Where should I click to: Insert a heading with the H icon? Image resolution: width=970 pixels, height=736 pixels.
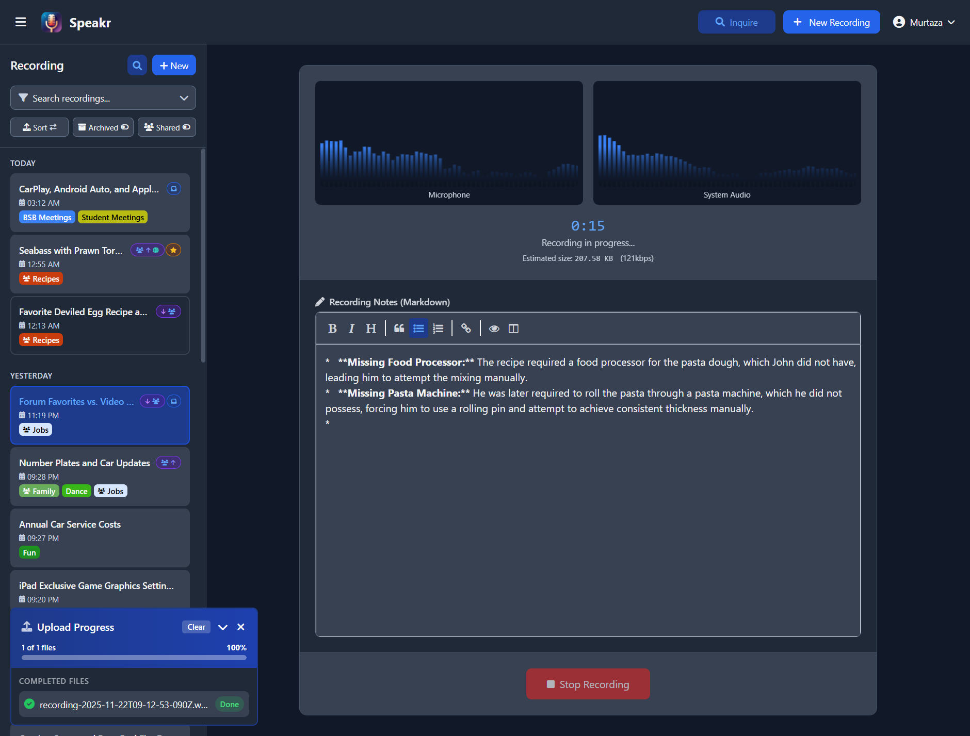click(371, 329)
